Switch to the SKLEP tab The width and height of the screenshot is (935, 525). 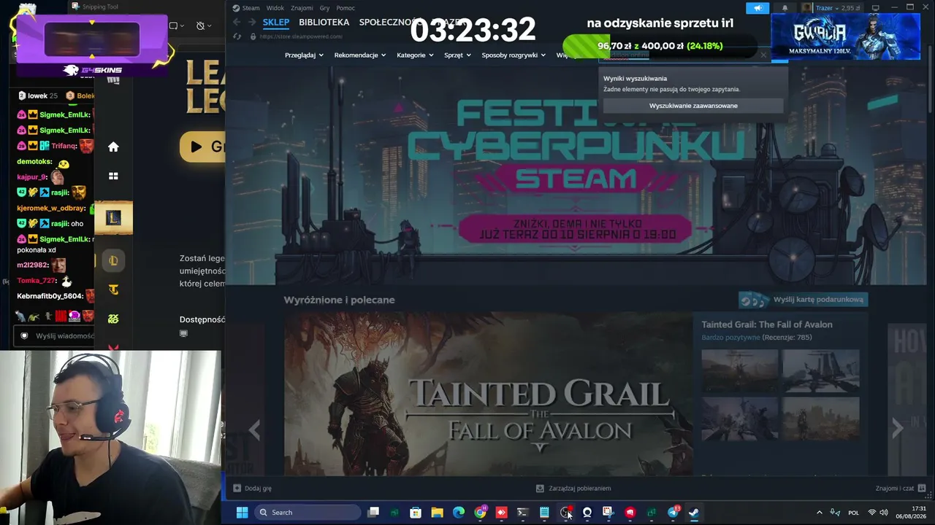276,23
